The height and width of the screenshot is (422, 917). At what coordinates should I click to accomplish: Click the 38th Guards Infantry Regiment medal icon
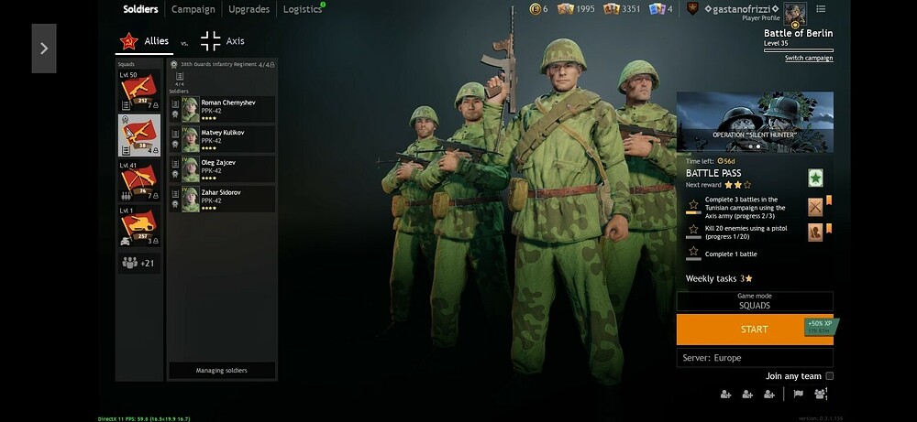(x=173, y=64)
